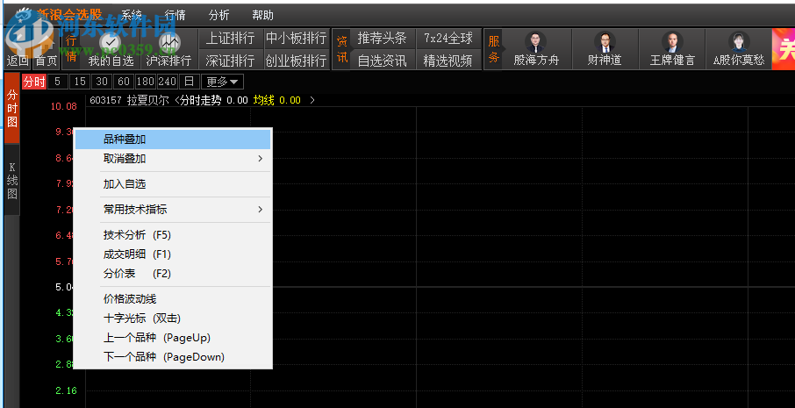This screenshot has height=408, width=795.
Task: Choose 技术分析 (F5) menu item
Action: pos(173,235)
